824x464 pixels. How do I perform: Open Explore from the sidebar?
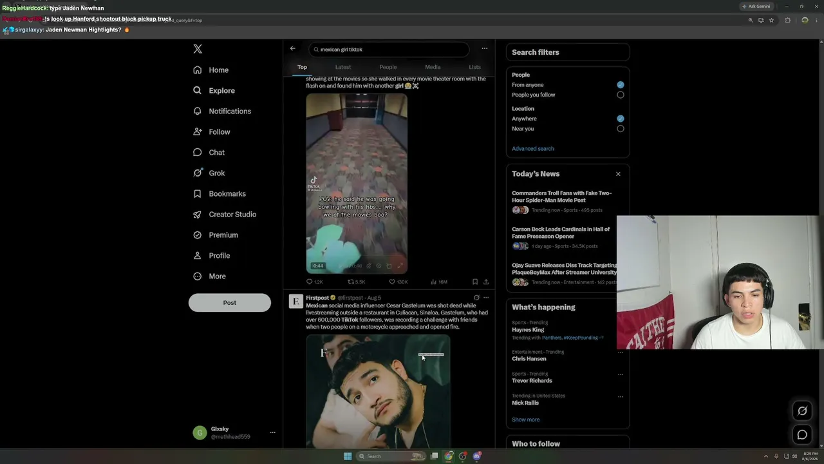[214, 90]
